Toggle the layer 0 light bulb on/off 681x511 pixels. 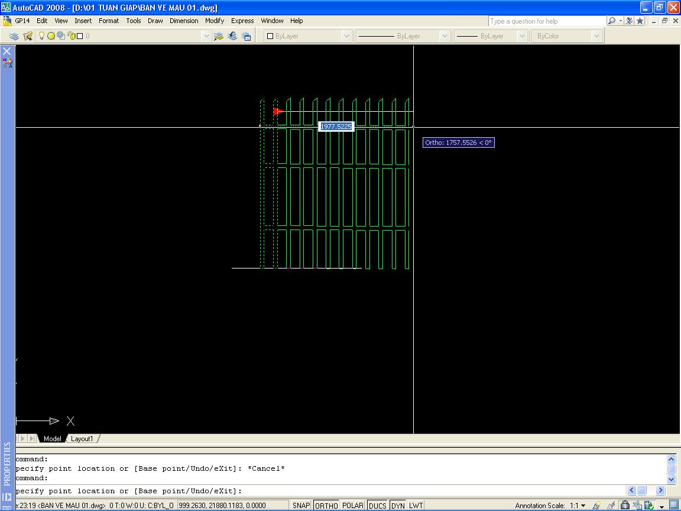coord(40,35)
